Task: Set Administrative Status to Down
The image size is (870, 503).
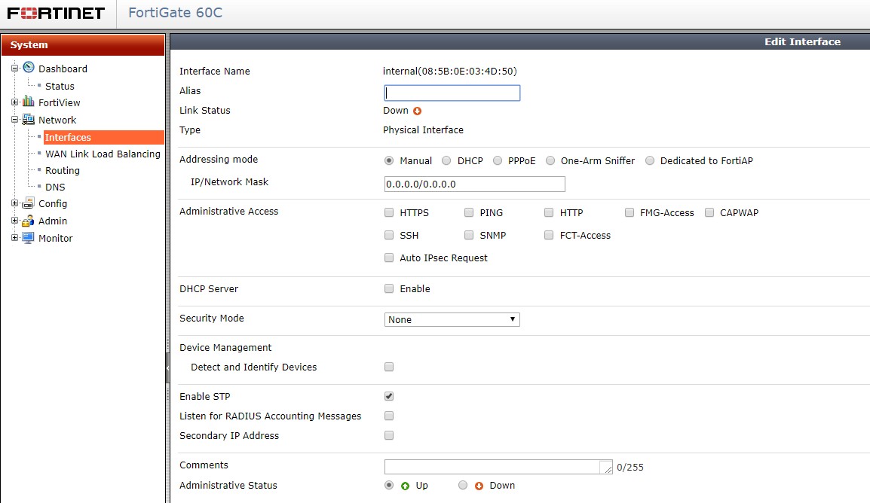Action: pos(463,486)
